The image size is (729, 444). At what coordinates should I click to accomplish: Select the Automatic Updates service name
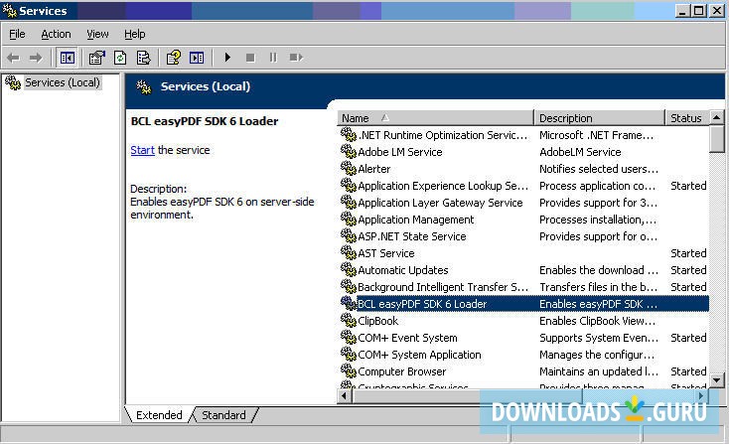pyautogui.click(x=403, y=270)
